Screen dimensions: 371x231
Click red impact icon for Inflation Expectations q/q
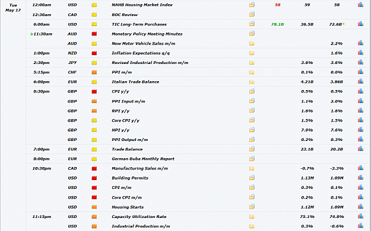coord(94,53)
